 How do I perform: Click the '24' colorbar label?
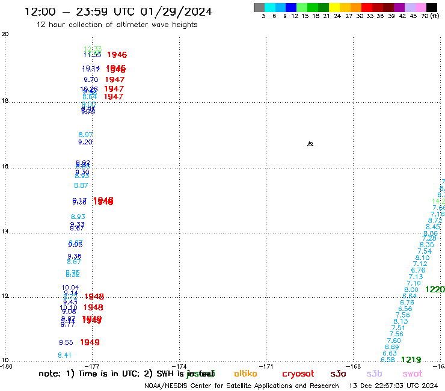[x=337, y=16]
